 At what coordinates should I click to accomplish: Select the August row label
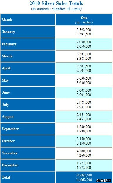coord(28,117)
